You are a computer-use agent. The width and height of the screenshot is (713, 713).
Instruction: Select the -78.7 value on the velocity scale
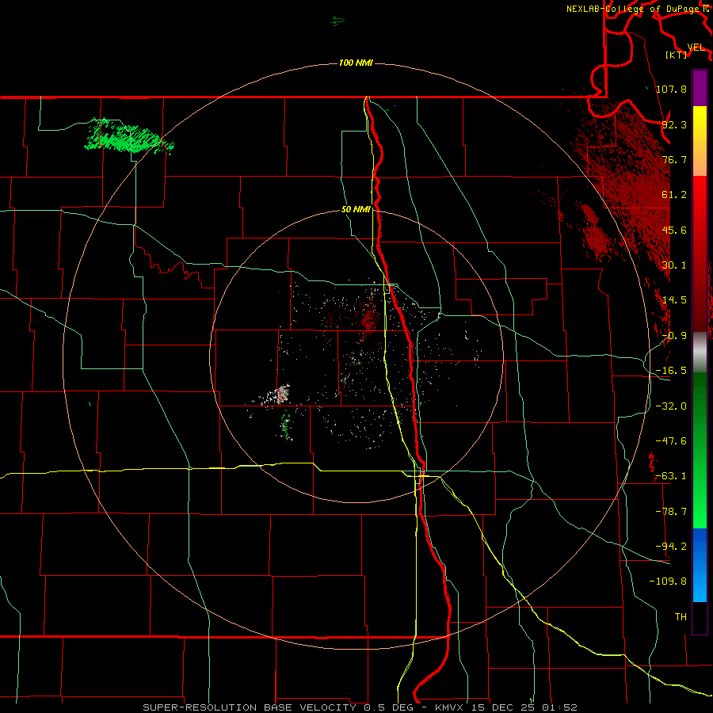[671, 512]
